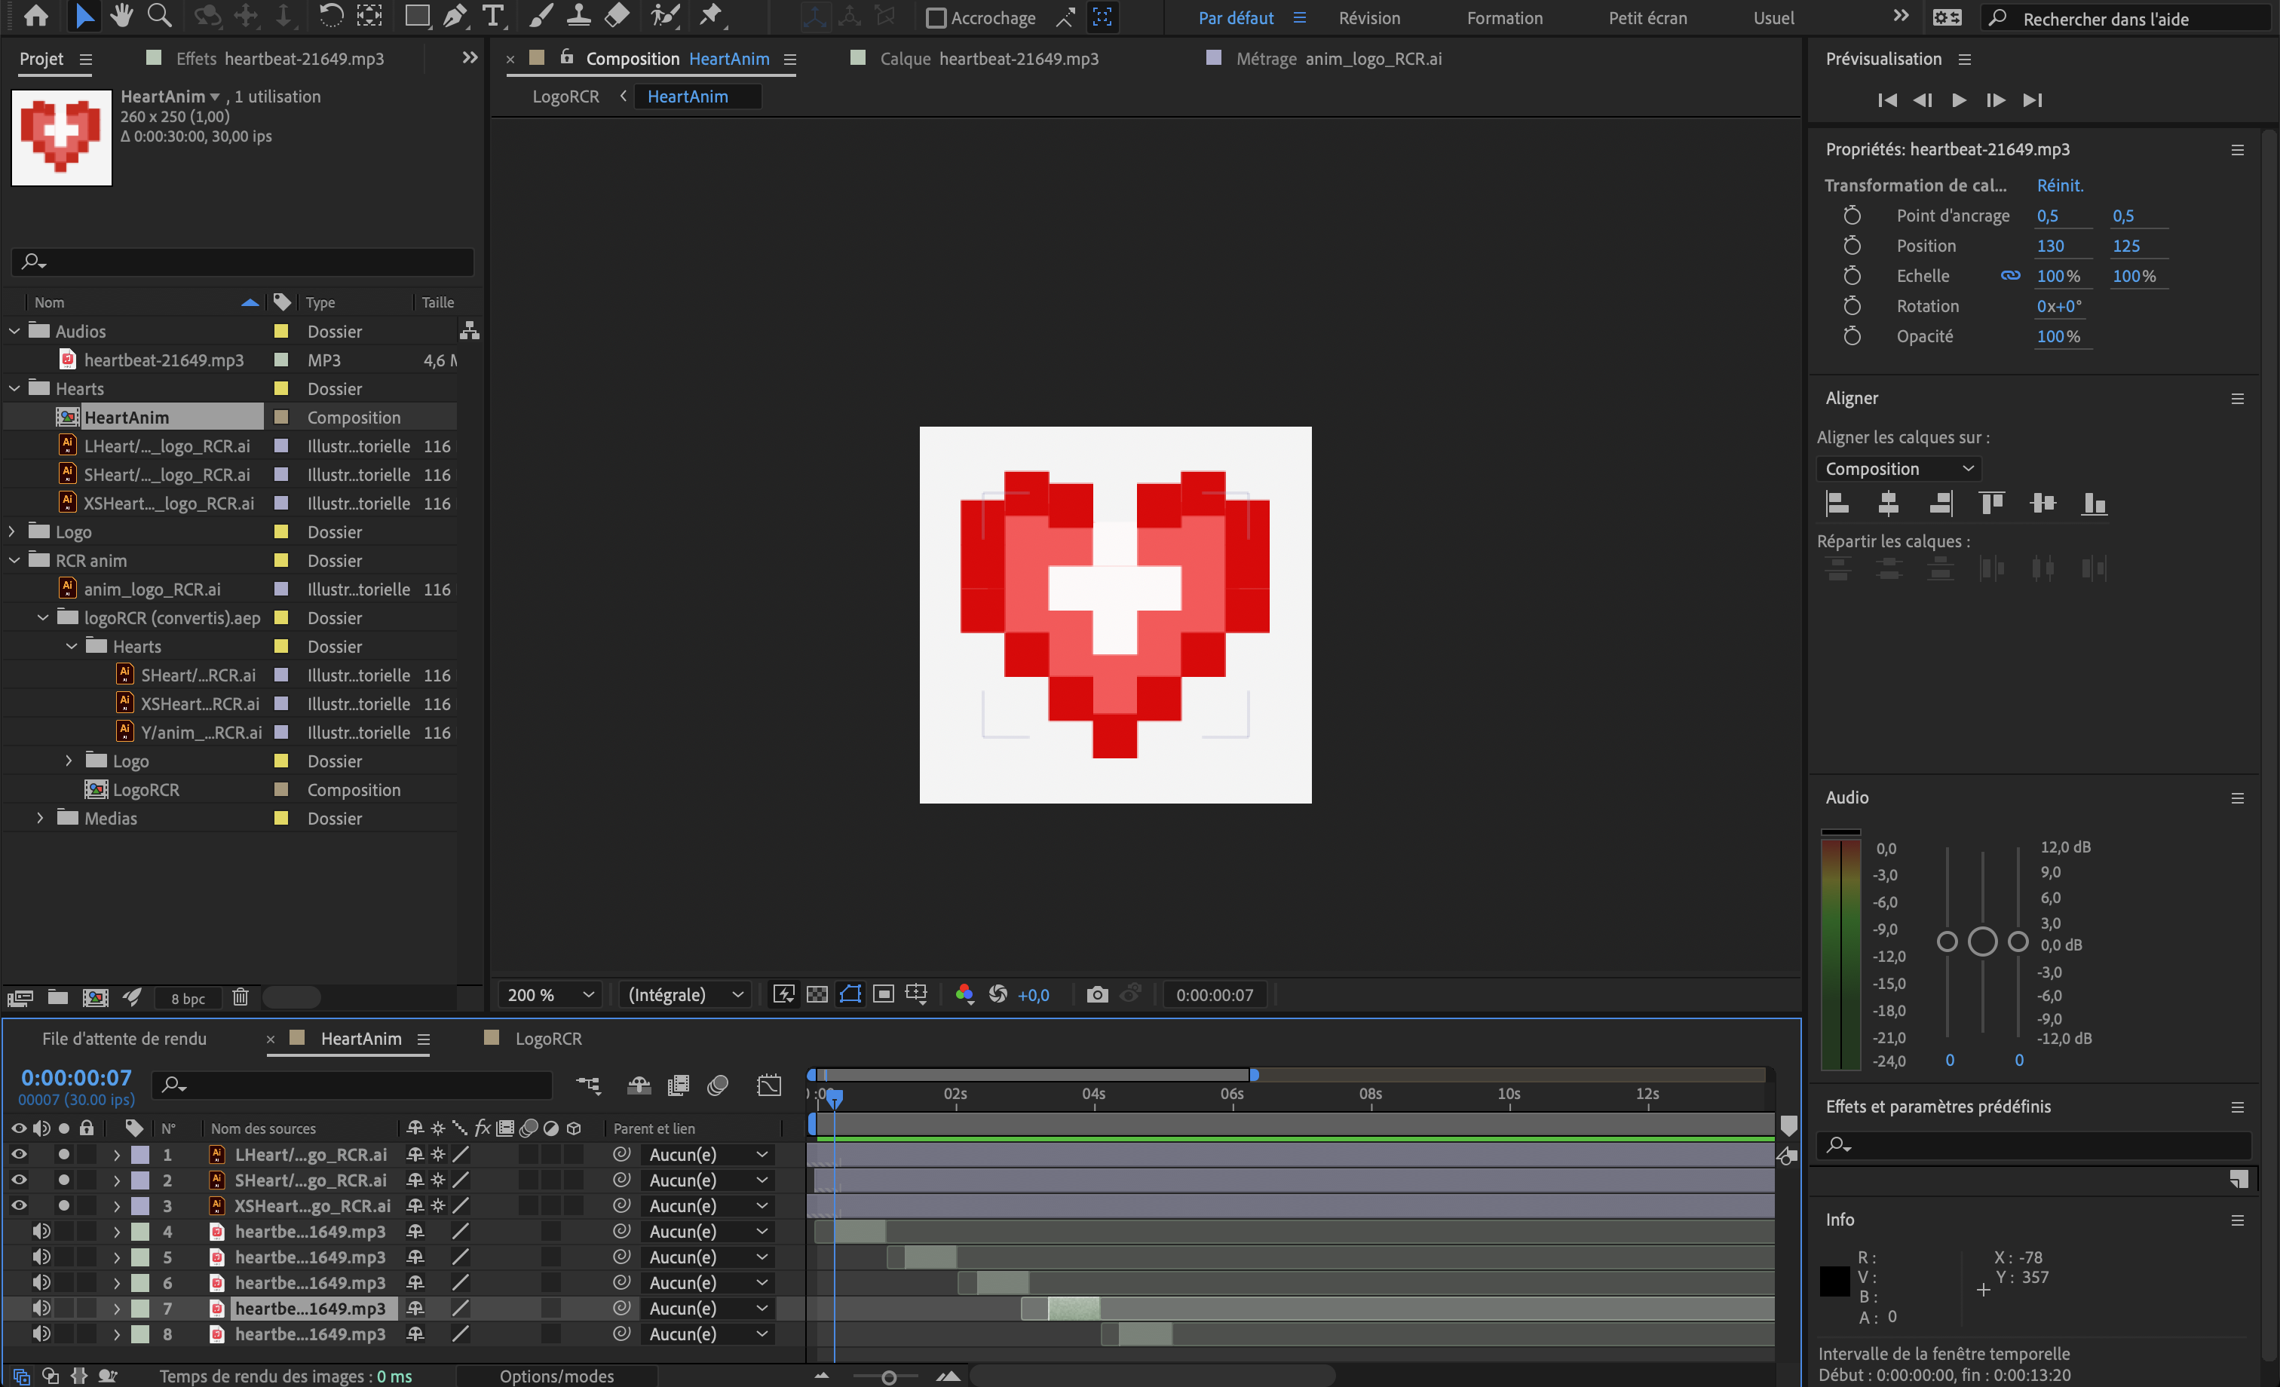Choose the Type text tool
Screen dimensions: 2280x1387
pos(492,16)
